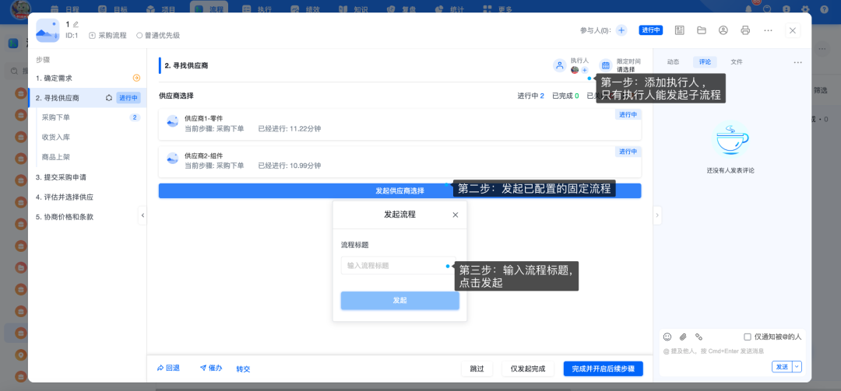Click the count badge 2 beside 采购下单
Viewport: 841px width, 391px height.
point(135,117)
